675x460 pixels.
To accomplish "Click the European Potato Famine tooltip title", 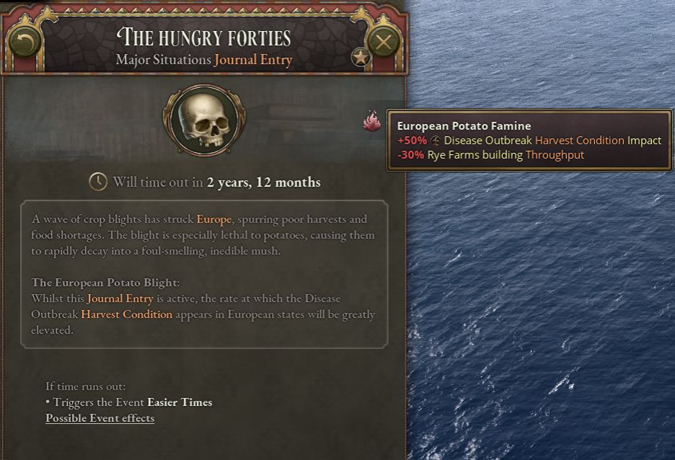I will coord(464,126).
